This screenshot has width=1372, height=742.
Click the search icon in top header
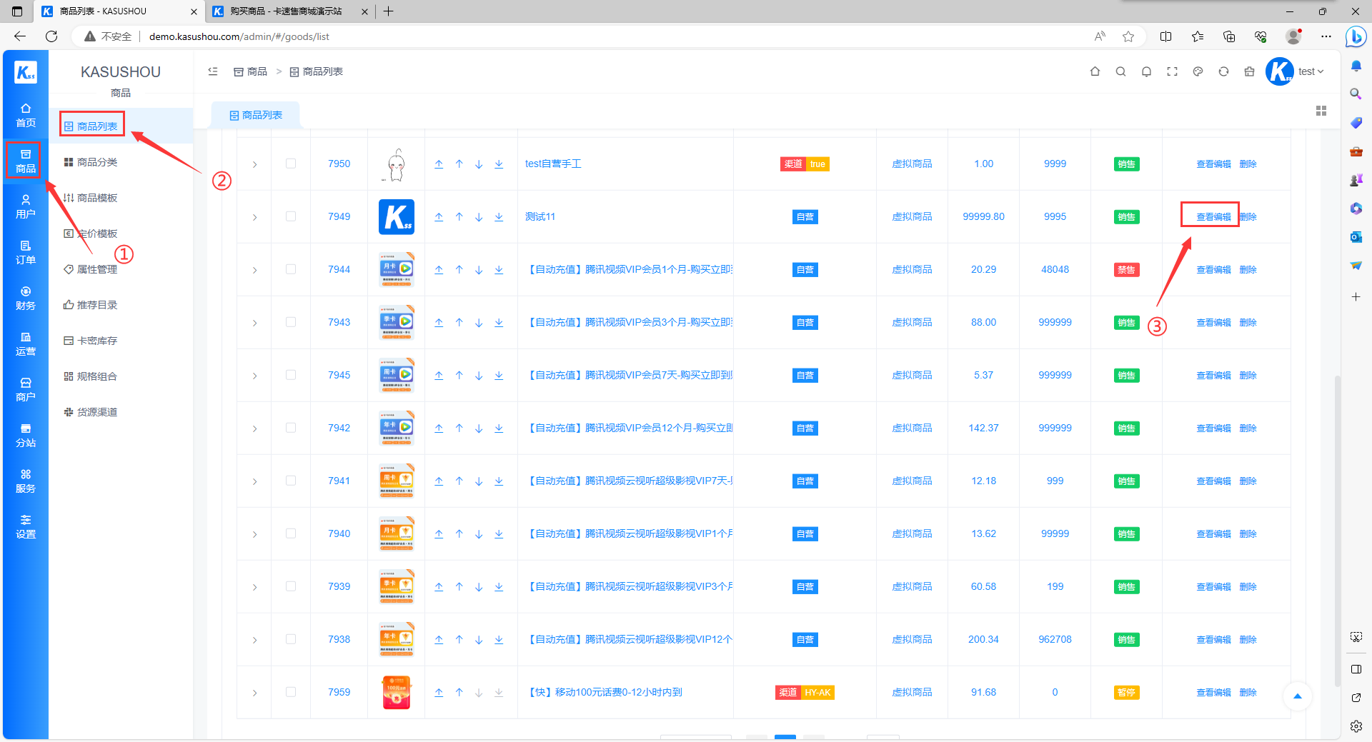point(1120,71)
